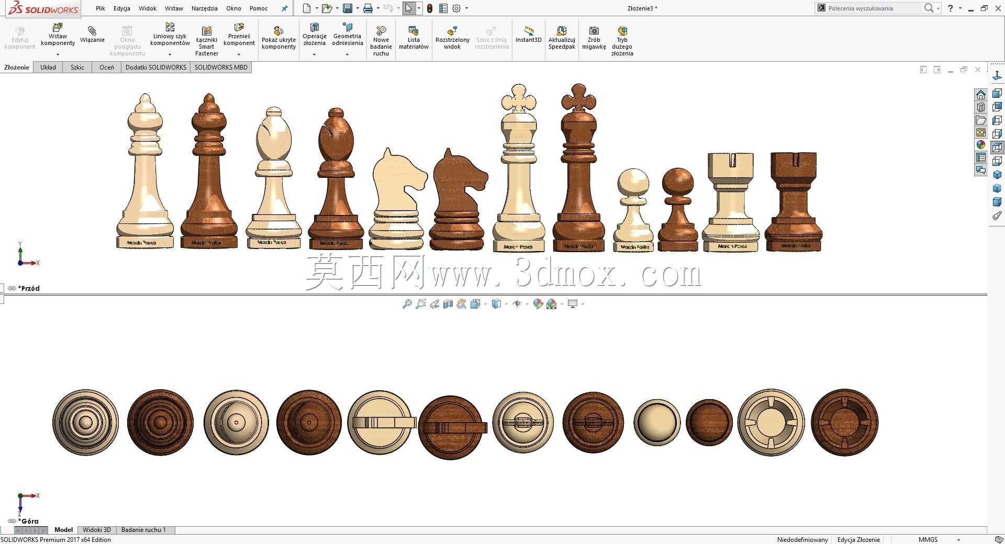Click *Przód view label link icon

click(x=12, y=288)
